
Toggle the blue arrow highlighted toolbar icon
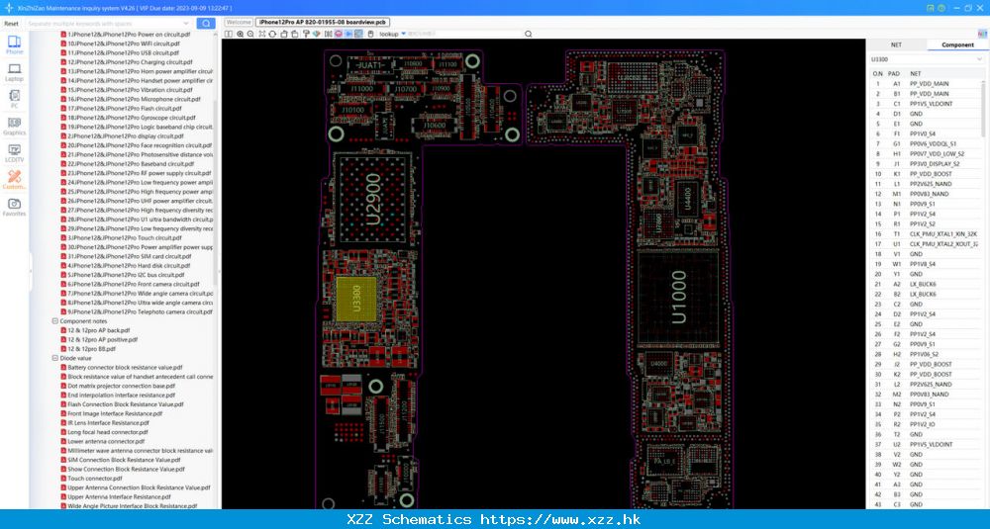pos(348,34)
